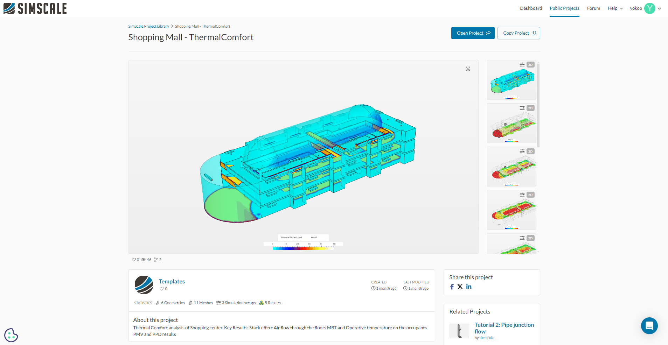Switch to the Public Projects tab
Screen dimensions: 668x345
point(564,8)
